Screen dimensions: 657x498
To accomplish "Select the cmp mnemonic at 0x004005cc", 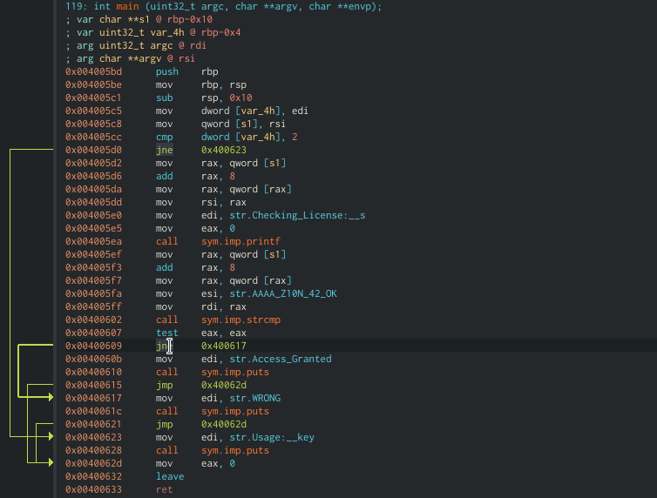I will coord(164,137).
